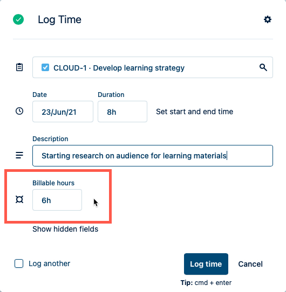
Task: Click the billable hours currency icon
Action: [x=19, y=199]
